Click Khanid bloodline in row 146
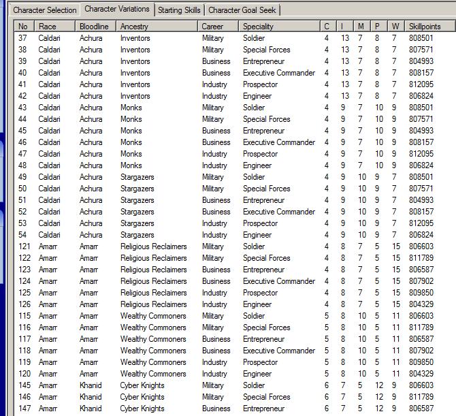 [91, 397]
